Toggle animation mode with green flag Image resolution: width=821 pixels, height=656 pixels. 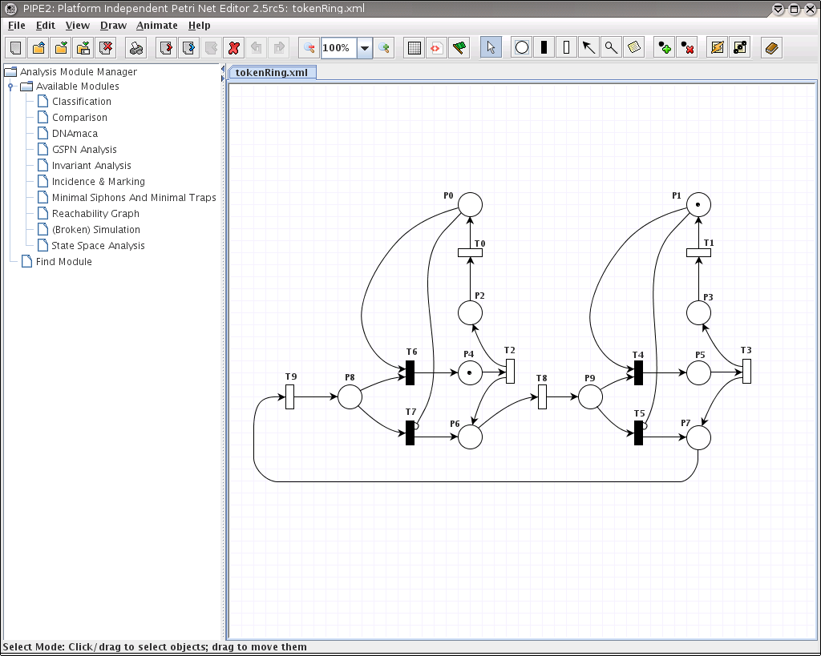point(459,48)
